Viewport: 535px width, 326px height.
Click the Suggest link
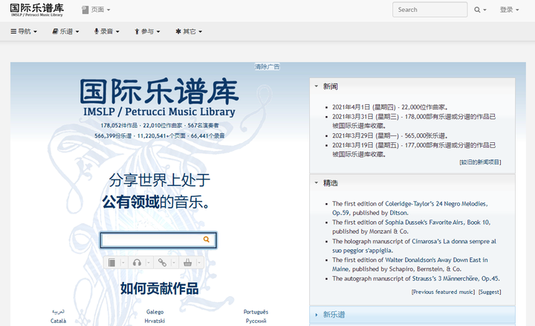click(490, 292)
